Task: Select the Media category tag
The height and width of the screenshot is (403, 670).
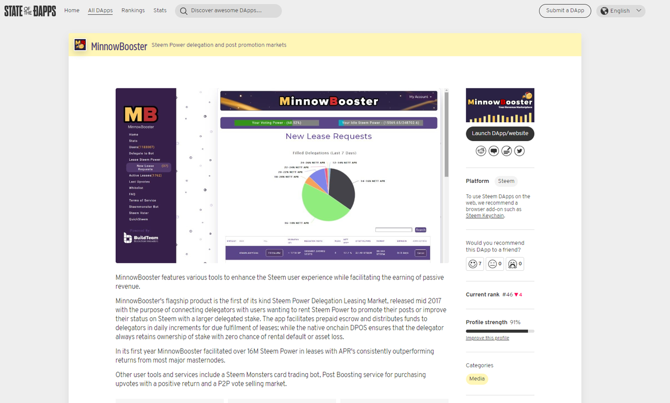Action: [477, 379]
